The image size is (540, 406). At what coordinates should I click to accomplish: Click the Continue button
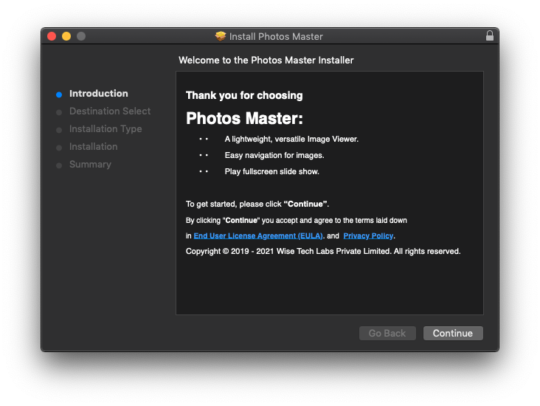453,333
